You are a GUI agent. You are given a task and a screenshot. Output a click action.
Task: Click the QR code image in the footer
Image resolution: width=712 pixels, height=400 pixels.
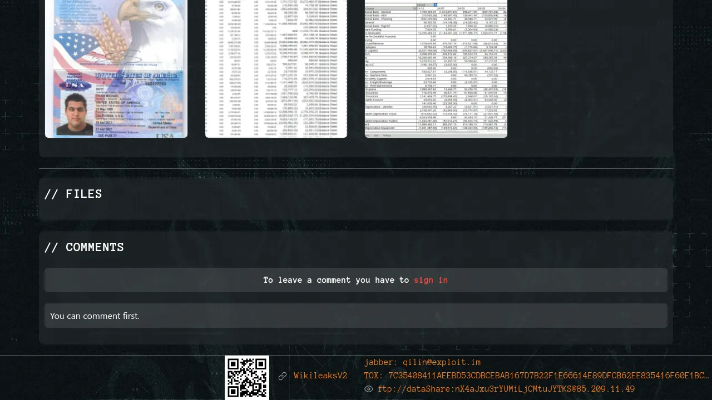point(247,377)
